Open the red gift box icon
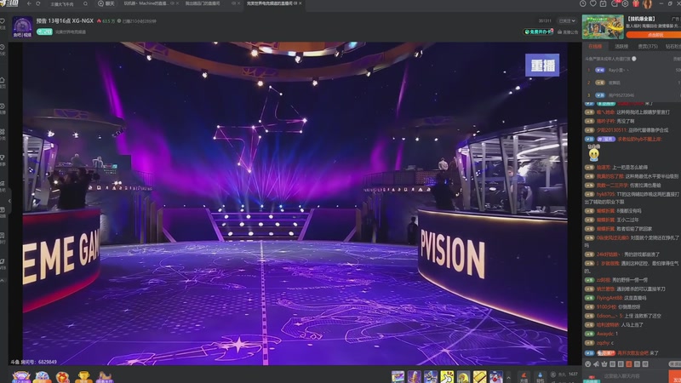 [636, 3]
